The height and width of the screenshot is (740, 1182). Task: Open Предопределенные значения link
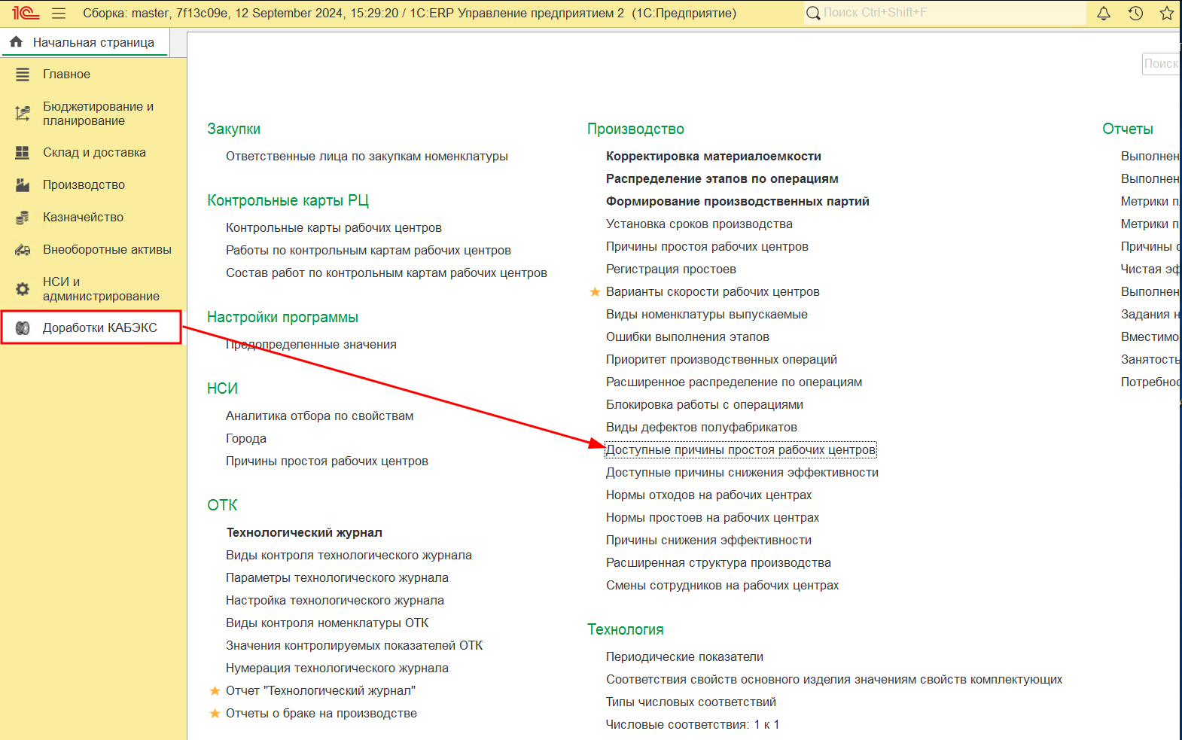click(x=311, y=345)
